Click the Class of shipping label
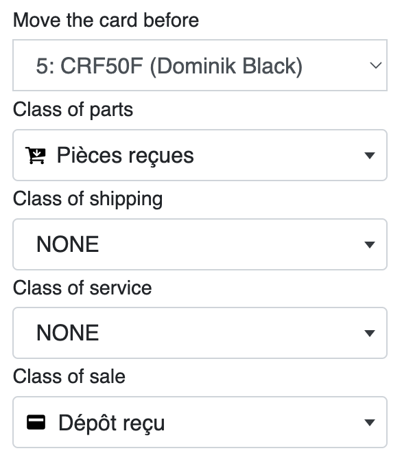402x464 pixels. (88, 199)
